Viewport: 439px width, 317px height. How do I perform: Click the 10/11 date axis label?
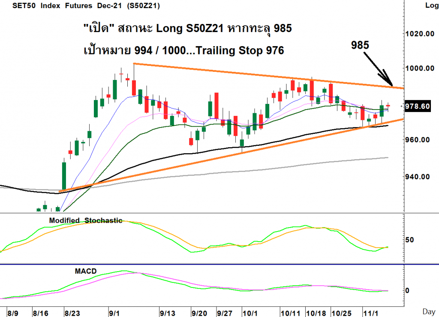coord(290,313)
